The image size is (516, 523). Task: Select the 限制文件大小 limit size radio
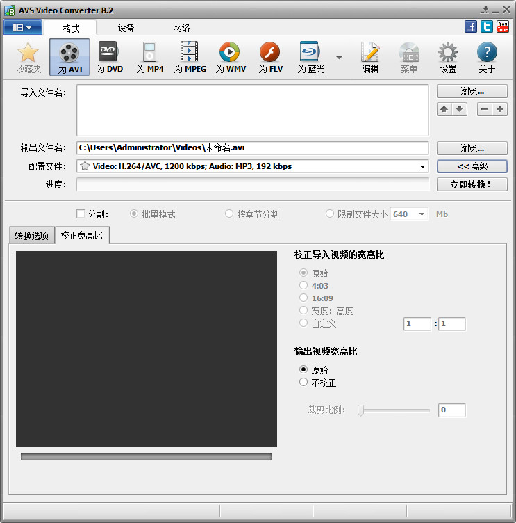[x=329, y=214]
